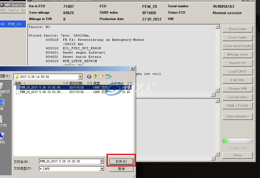260x178 pixels.
Task: Click the Mileage reset button
Action: point(238,55)
